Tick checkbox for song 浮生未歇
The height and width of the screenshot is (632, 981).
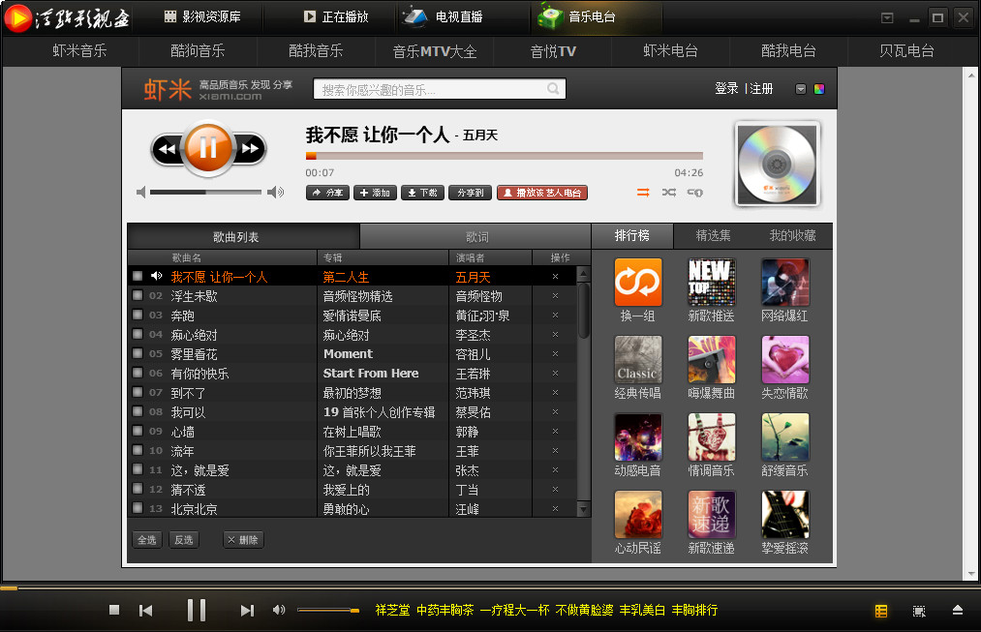[138, 295]
